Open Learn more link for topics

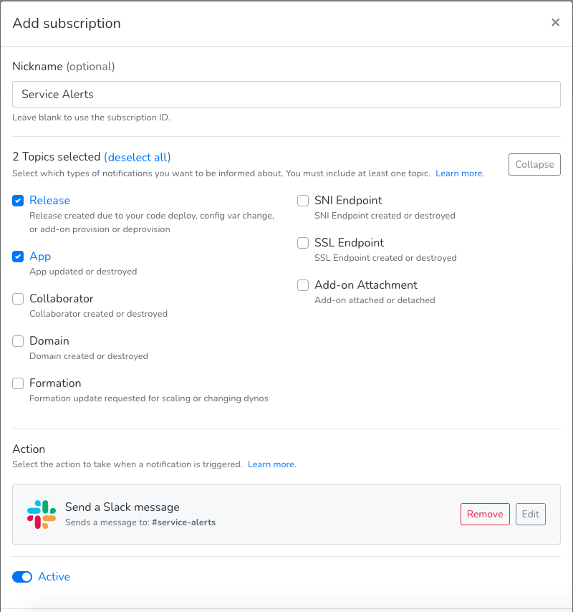(x=459, y=173)
